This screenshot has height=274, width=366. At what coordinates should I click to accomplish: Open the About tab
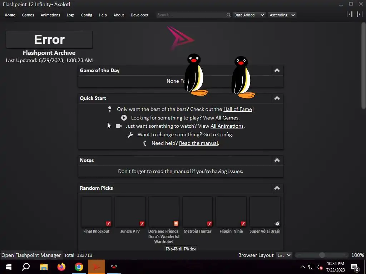pos(119,15)
